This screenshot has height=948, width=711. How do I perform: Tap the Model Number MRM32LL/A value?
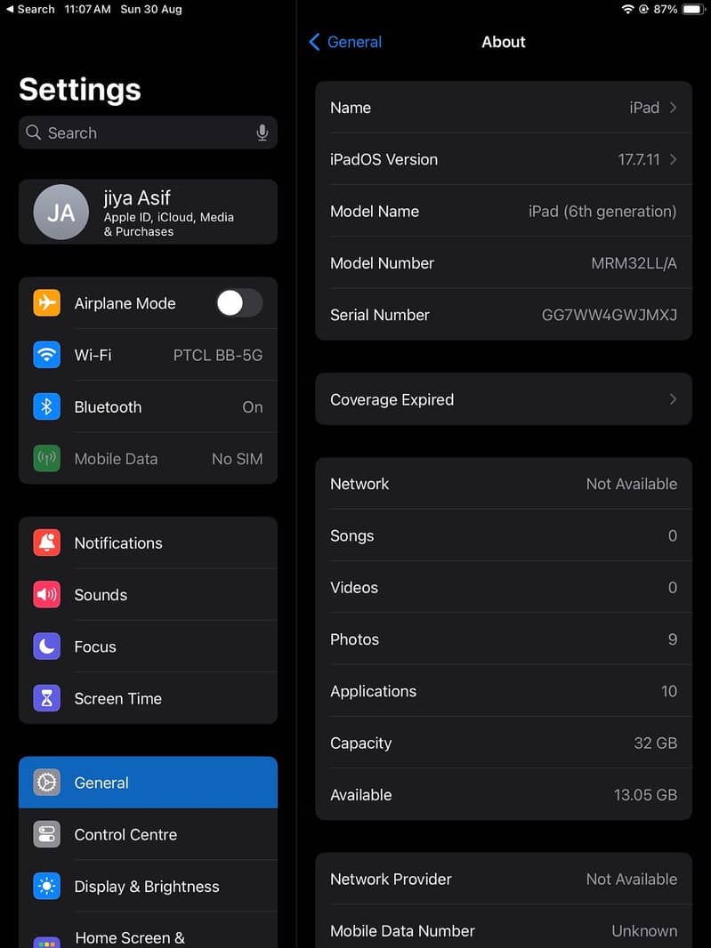(634, 263)
